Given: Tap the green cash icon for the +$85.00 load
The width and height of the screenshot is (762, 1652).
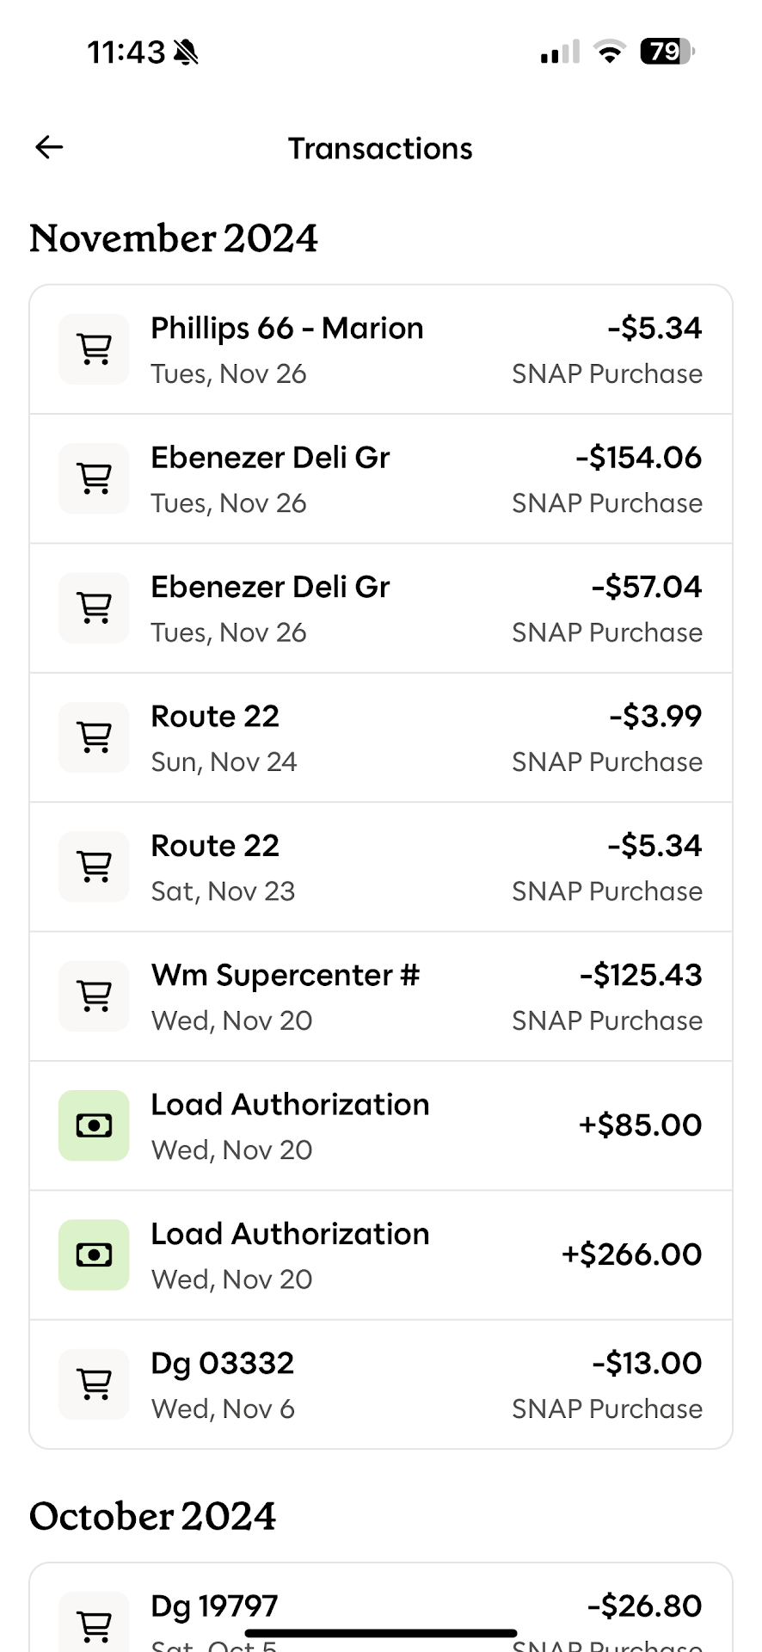Looking at the screenshot, I should [94, 1125].
